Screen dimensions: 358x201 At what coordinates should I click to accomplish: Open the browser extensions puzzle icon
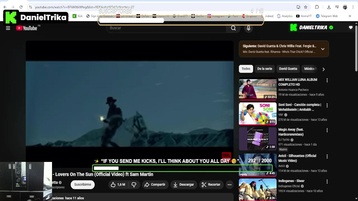tap(317, 7)
